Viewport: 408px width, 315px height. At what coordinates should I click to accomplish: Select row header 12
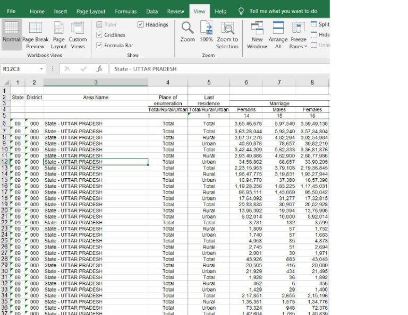(5, 162)
